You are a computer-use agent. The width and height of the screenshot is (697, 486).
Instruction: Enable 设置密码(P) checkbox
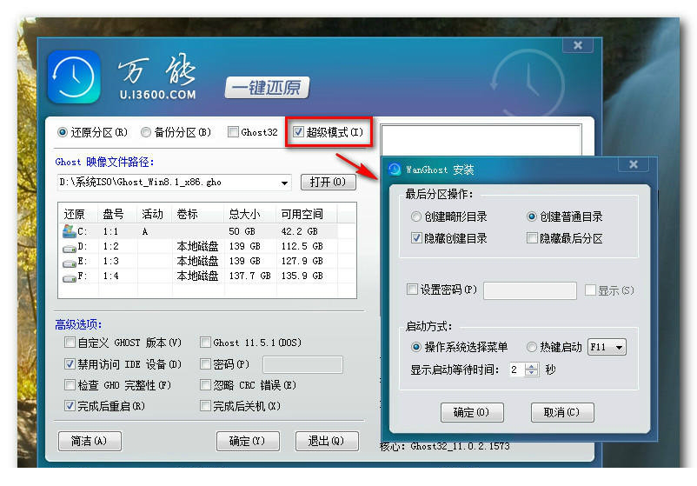click(412, 290)
